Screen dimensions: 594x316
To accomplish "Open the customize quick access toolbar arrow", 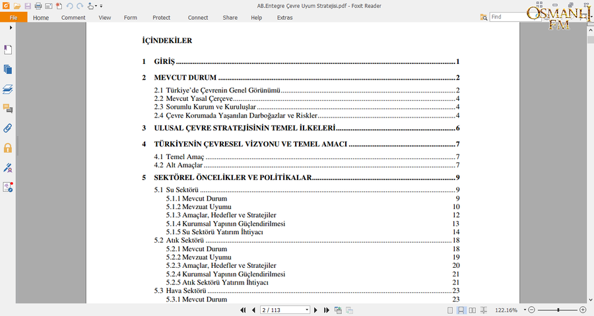I will click(101, 6).
